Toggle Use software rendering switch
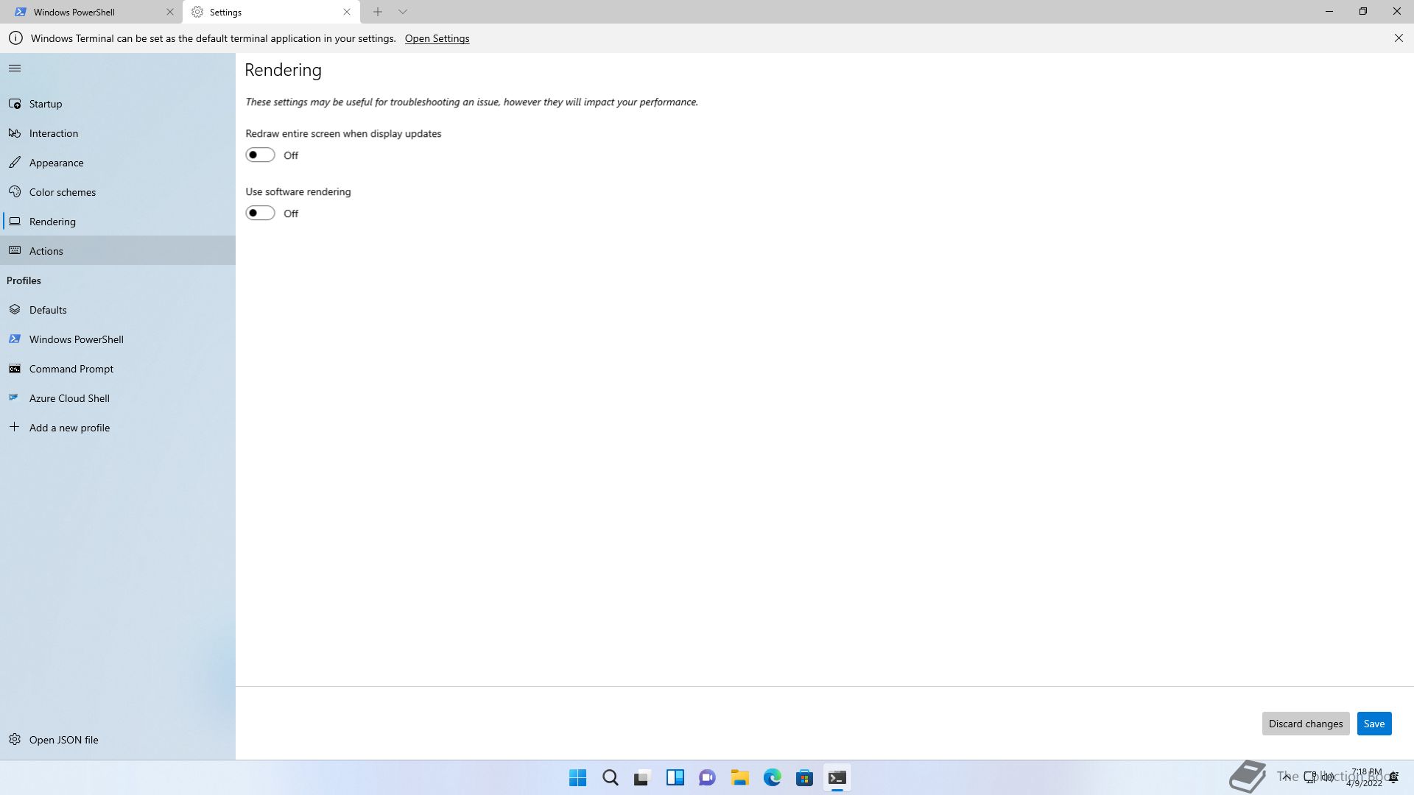The image size is (1414, 795). 260,213
